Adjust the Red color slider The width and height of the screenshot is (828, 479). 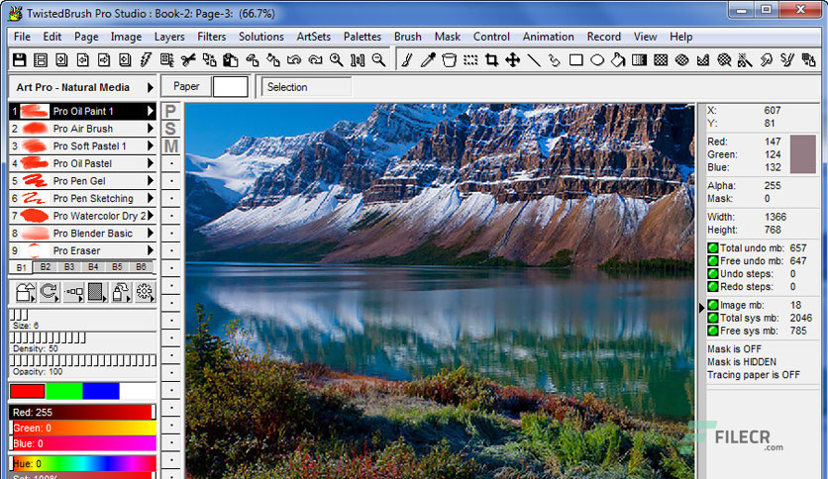[82, 412]
